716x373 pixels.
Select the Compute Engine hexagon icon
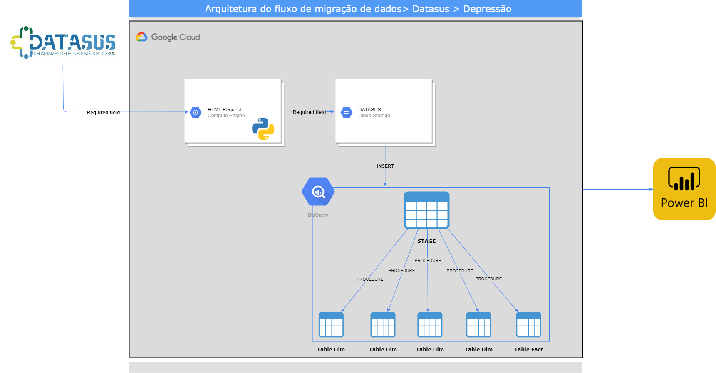pos(196,112)
